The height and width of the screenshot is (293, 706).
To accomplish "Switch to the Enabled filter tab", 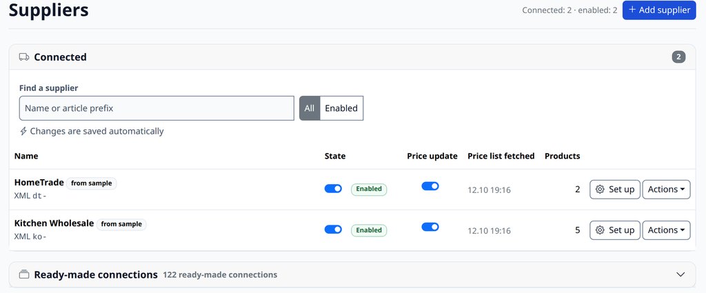I will coord(341,108).
